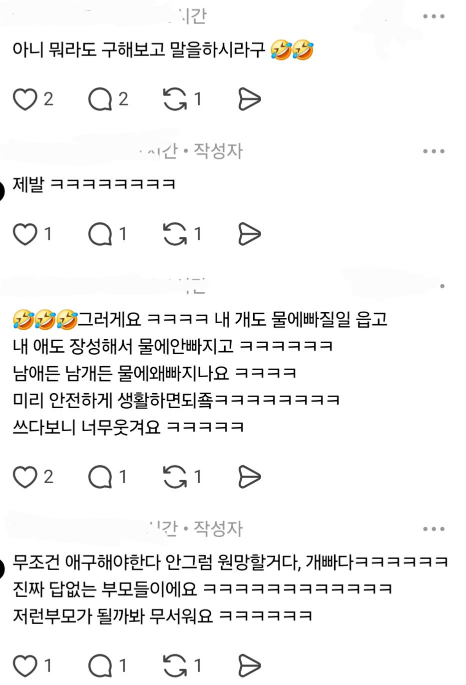Repost the '그러게요' comment
Image resolution: width=466 pixels, height=685 pixels.
(x=175, y=477)
